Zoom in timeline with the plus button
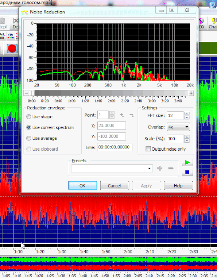 [191, 93]
